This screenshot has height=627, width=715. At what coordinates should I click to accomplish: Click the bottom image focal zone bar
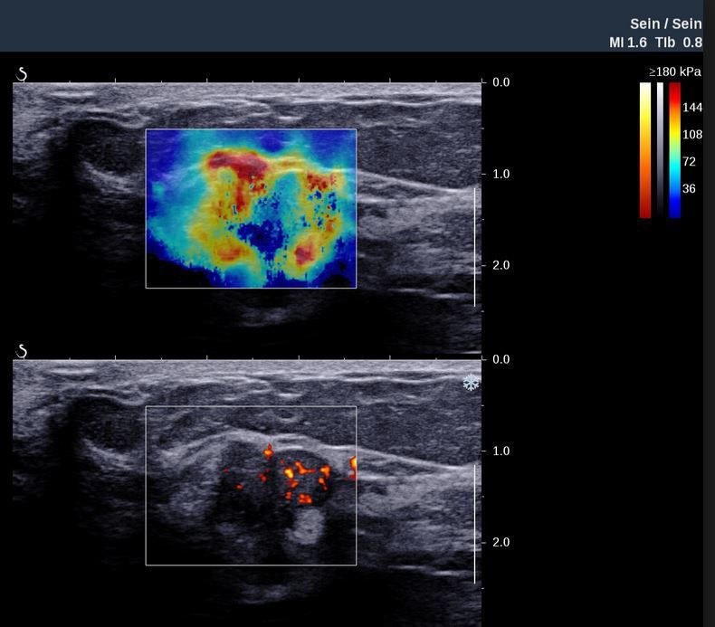[x=474, y=525]
